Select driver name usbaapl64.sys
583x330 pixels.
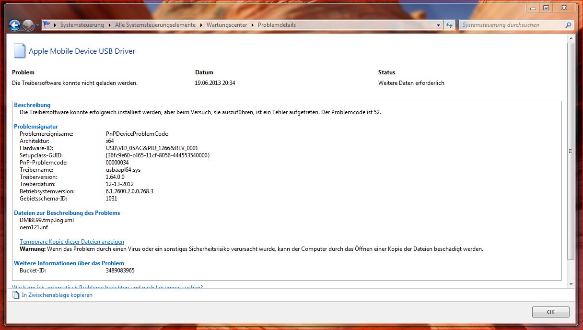pyautogui.click(x=123, y=170)
